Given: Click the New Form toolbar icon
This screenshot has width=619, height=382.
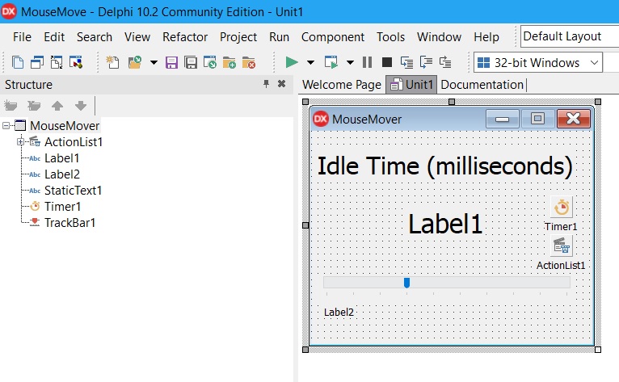Looking at the screenshot, I should point(76,62).
